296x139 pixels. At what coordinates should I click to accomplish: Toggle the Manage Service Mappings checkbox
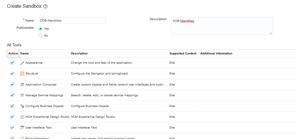[x=12, y=95]
